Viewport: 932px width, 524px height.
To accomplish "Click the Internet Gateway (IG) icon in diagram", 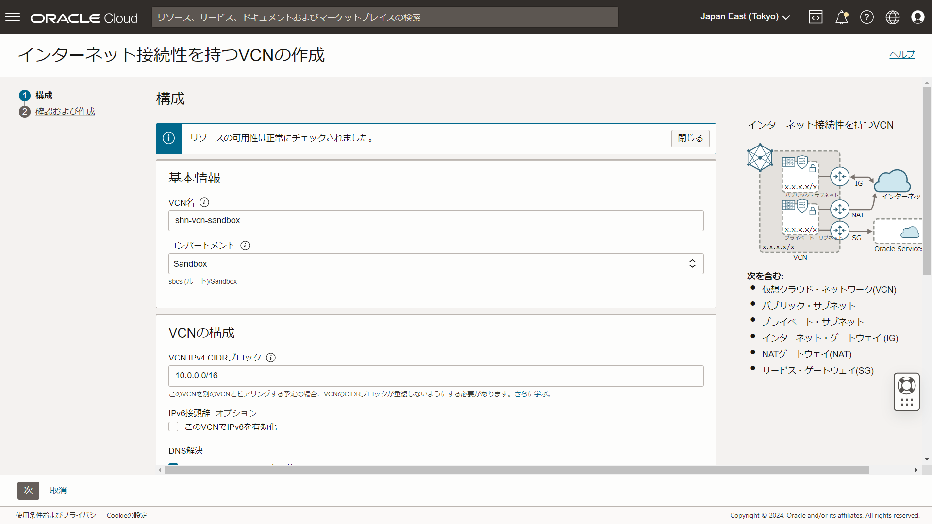I will [x=840, y=177].
